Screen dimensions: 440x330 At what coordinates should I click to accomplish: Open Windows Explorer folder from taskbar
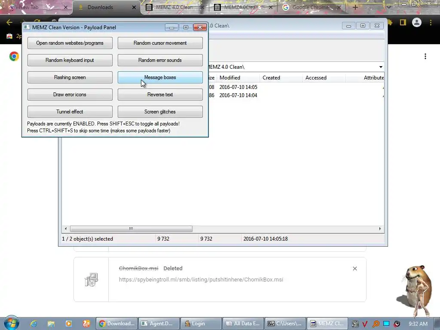51,324
